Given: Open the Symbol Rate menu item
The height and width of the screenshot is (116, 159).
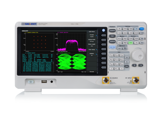Looking at the screenshot, I should coord(92,40).
